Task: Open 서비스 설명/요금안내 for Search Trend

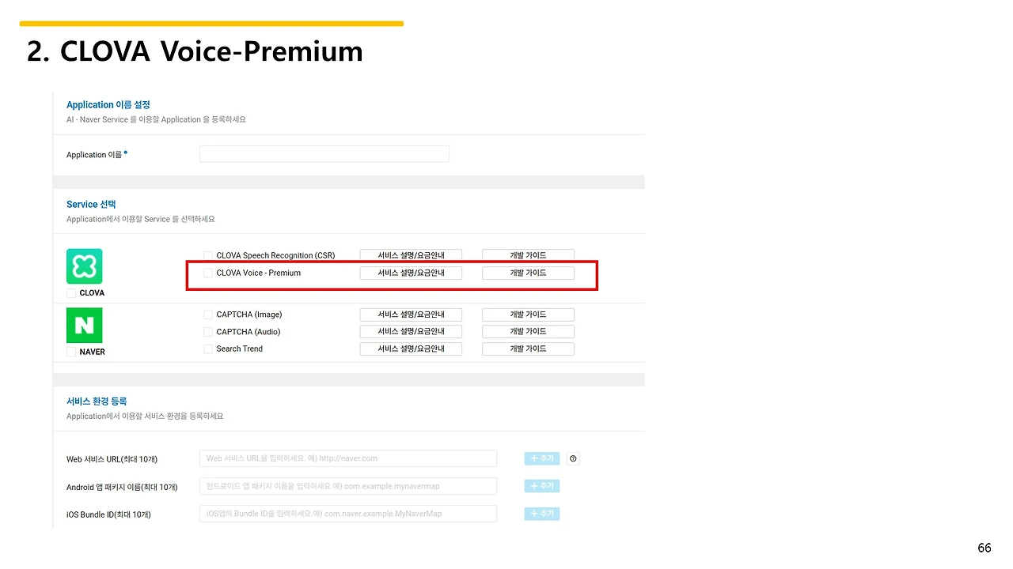Action: point(411,349)
